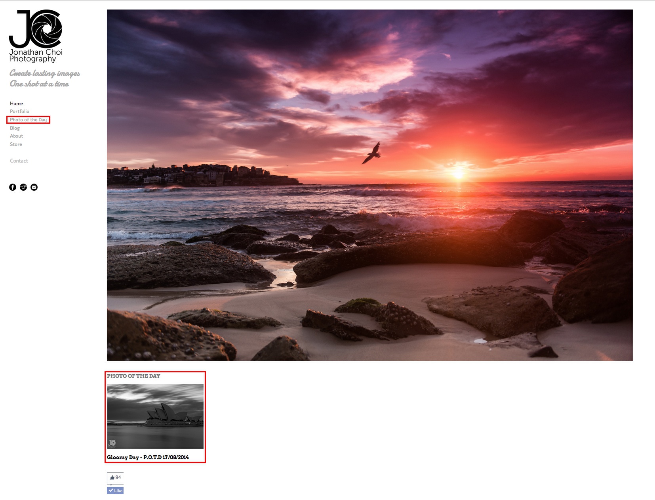Open the 'Gloomy Day - P.O.T.D 17/08/2014' caption link
Viewport: 655px width, 500px height.
pyautogui.click(x=148, y=457)
